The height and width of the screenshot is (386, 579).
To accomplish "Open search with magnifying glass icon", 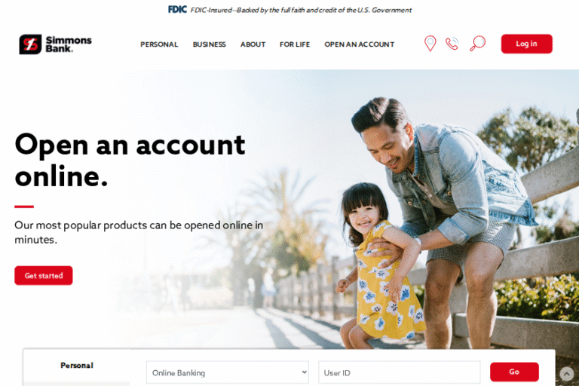I will 477,43.
